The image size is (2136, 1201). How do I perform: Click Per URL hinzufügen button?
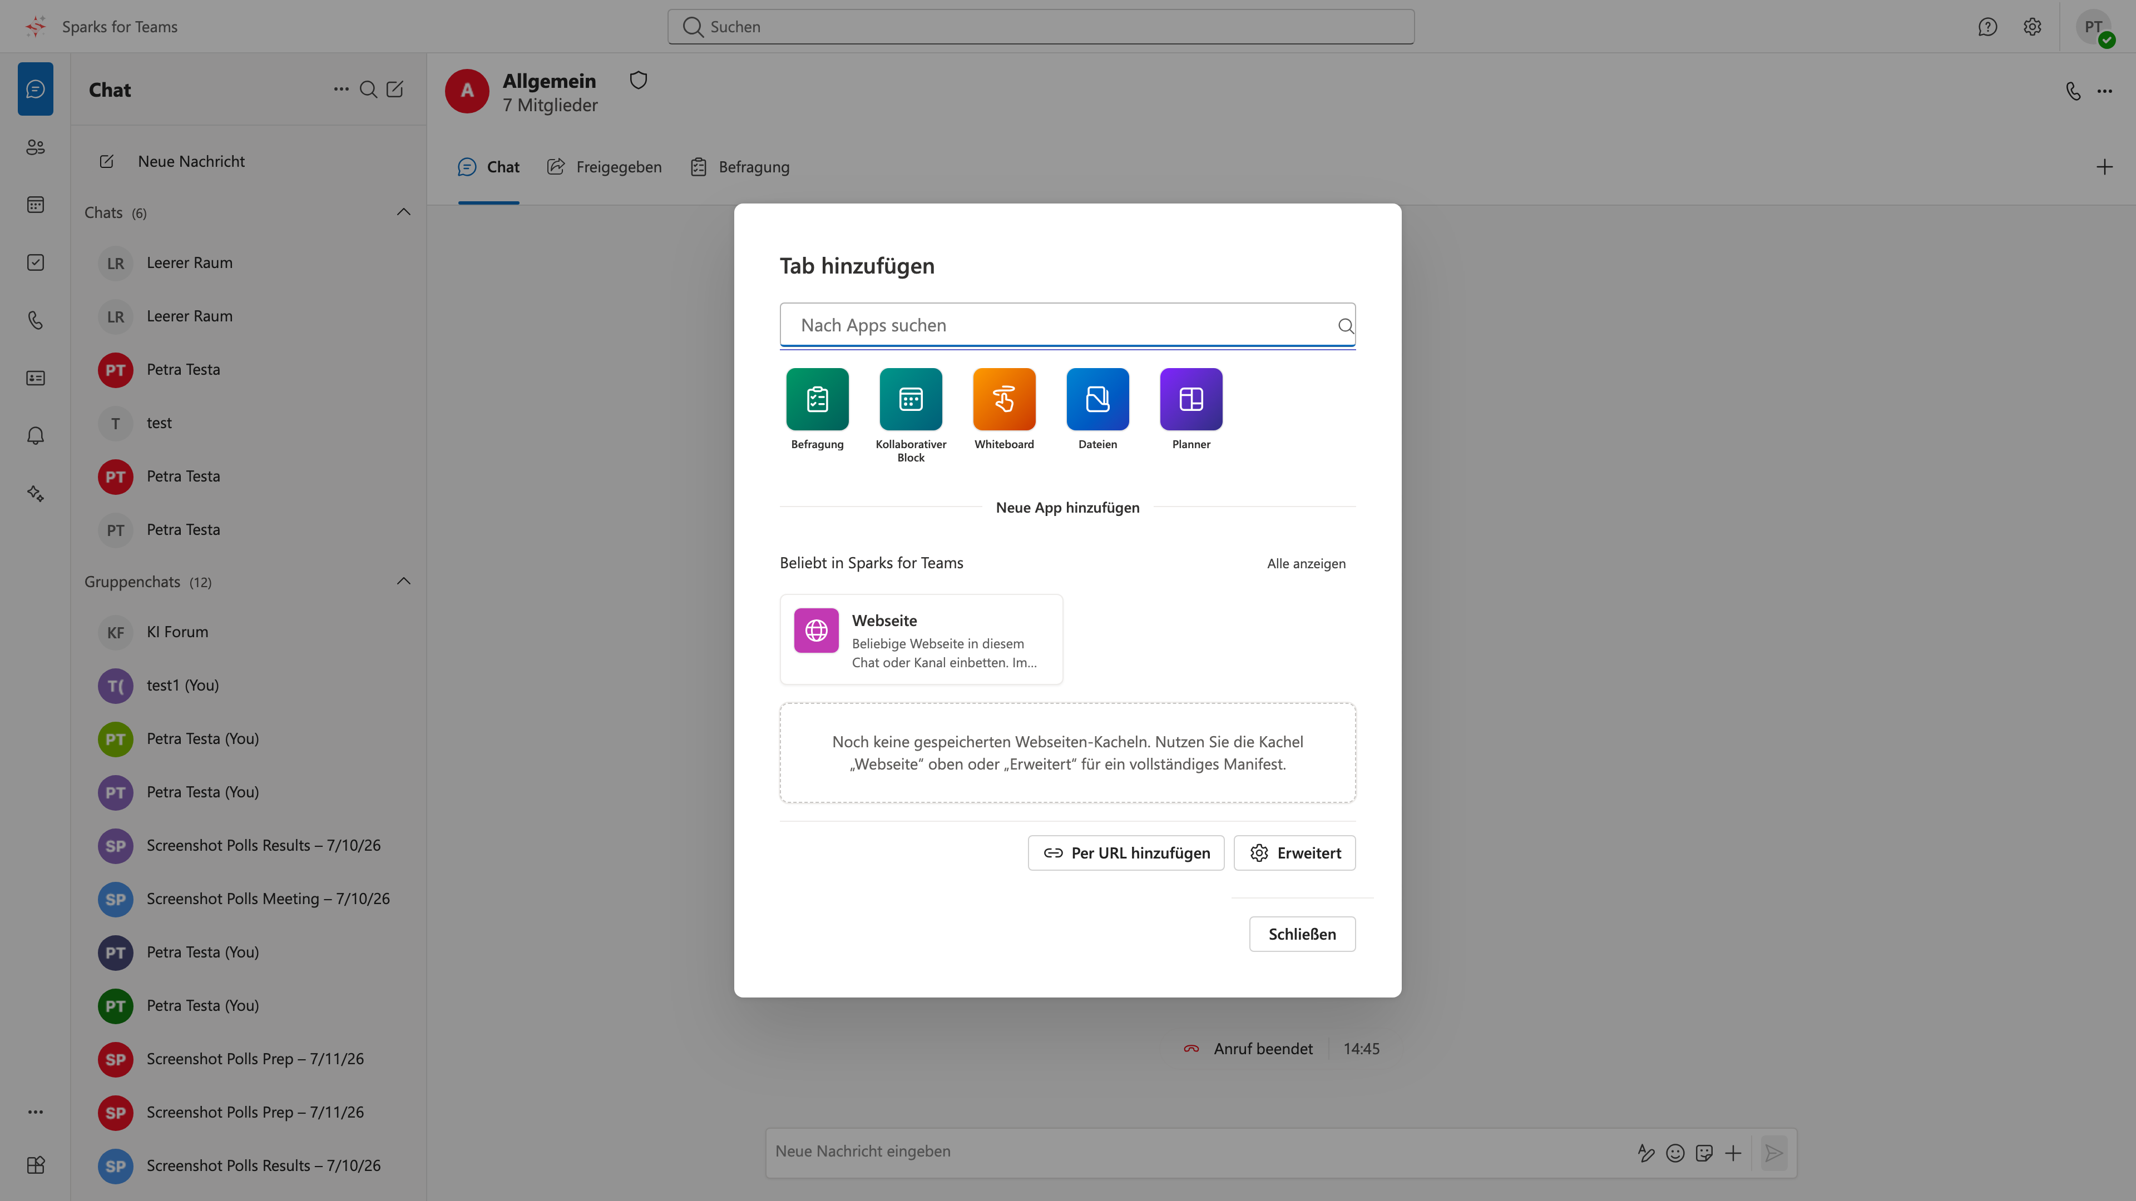[x=1126, y=853]
